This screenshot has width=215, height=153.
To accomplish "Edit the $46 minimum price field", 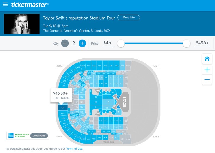I will [x=107, y=43].
